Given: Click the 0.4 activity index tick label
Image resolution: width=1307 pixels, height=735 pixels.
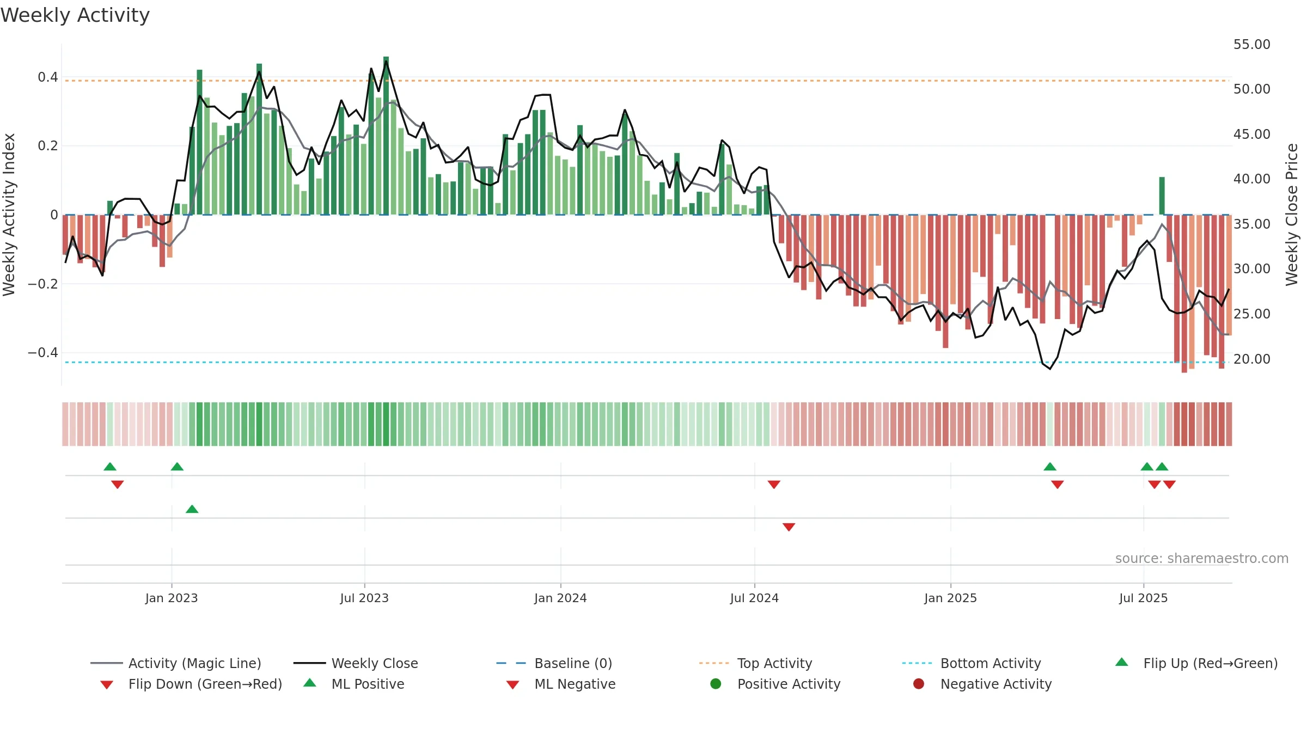Looking at the screenshot, I should click(48, 77).
